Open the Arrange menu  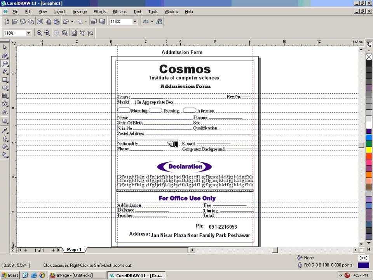[80, 12]
